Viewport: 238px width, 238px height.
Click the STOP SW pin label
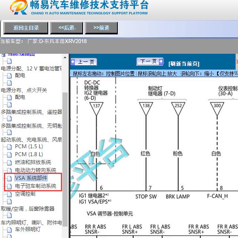point(146,196)
